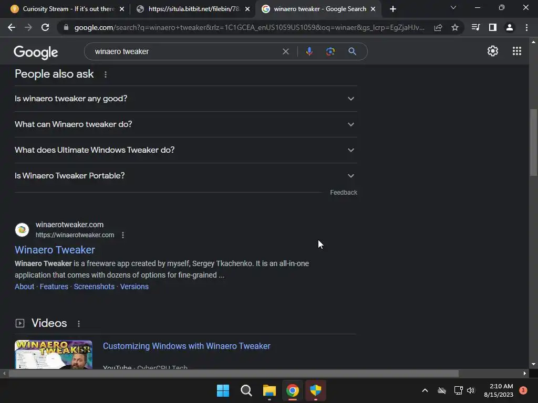This screenshot has height=403, width=538.
Task: Start voice search with the microphone
Action: click(x=309, y=51)
